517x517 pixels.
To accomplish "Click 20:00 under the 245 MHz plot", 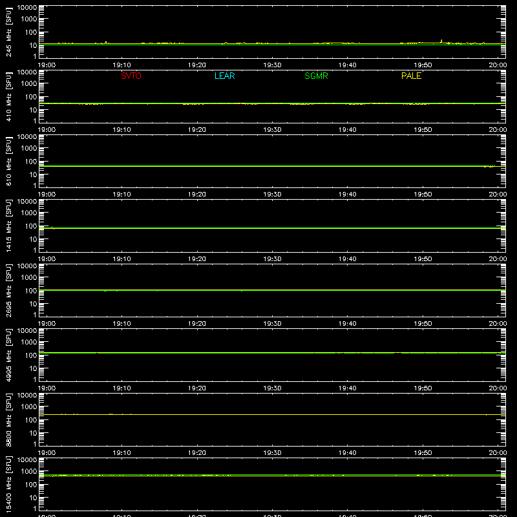I will tap(498, 65).
